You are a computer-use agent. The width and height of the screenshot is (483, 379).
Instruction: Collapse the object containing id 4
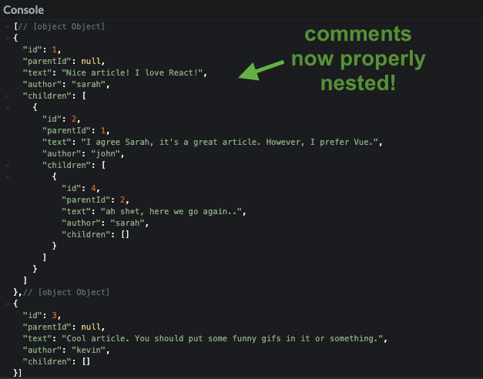[8, 177]
